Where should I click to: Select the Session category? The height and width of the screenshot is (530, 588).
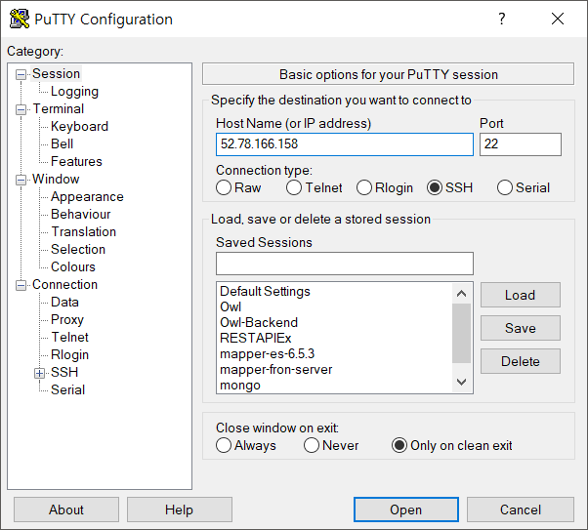pyautogui.click(x=56, y=74)
